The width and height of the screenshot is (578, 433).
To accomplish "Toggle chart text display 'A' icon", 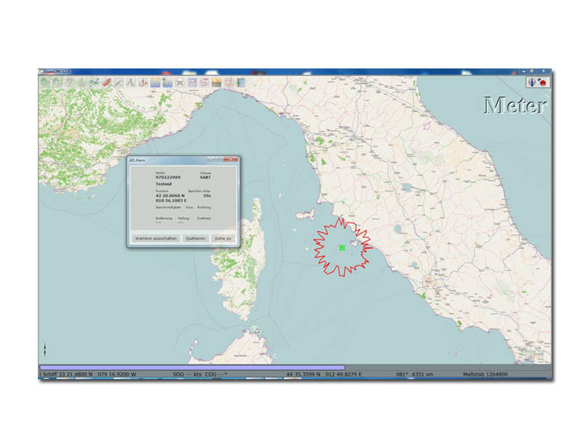I will tap(131, 82).
